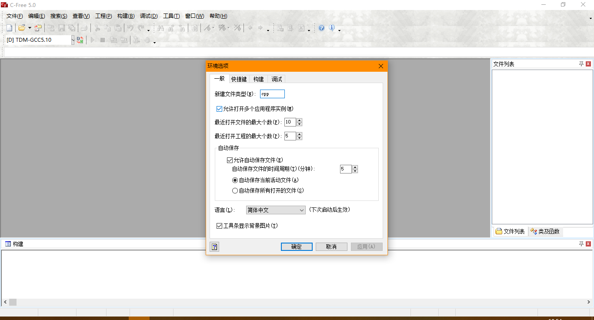Toggle 允许打开多个应用程序实例 checkbox
This screenshot has height=320, width=594.
pyautogui.click(x=219, y=109)
